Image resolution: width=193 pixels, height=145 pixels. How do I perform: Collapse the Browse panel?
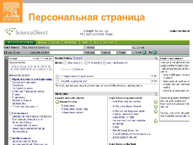click(6, 58)
